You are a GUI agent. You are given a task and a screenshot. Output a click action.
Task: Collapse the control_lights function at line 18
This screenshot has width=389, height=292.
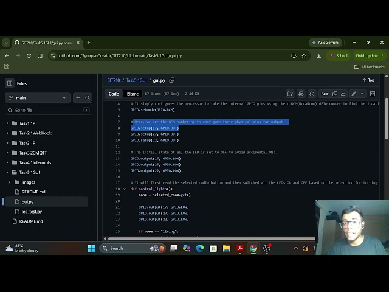click(x=125, y=189)
